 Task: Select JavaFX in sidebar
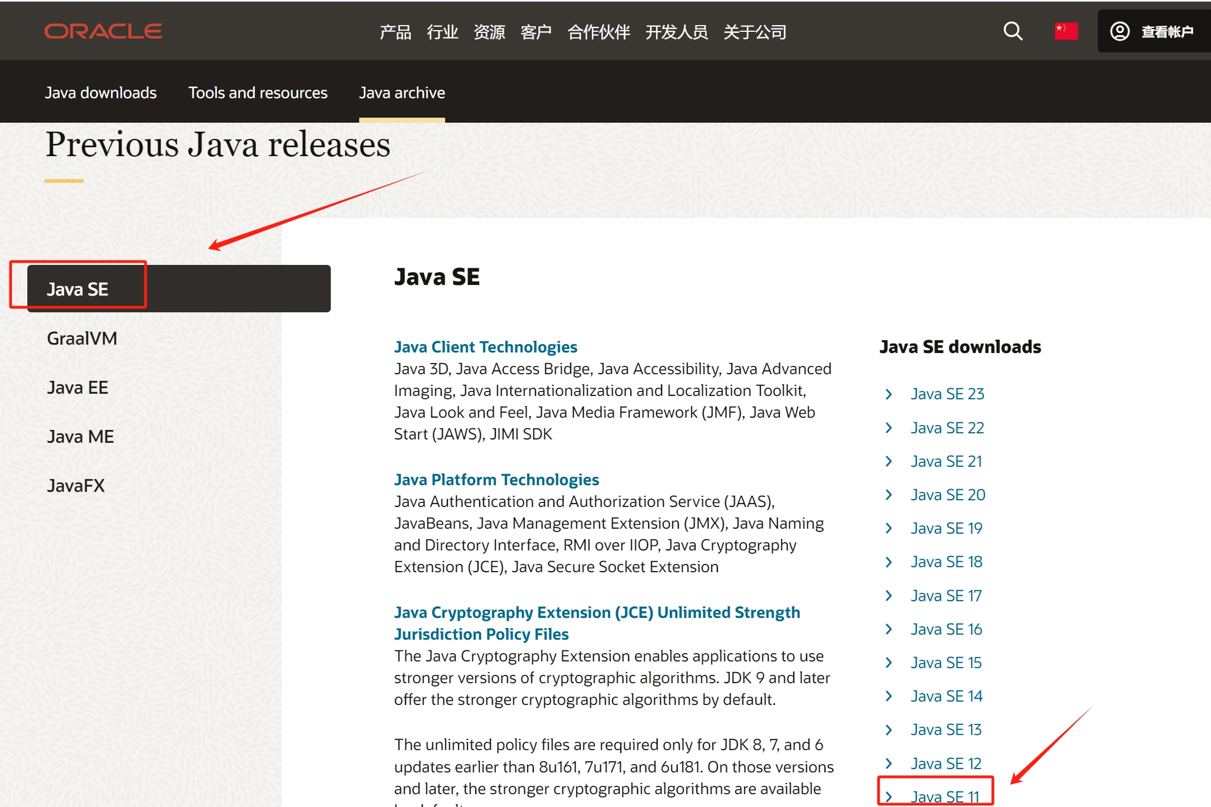(76, 485)
